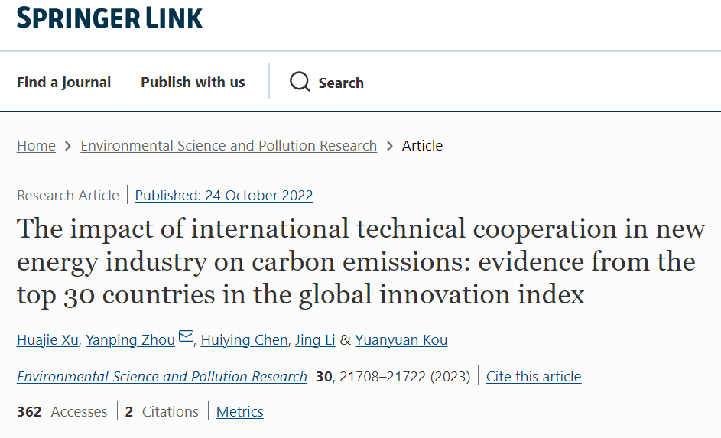Screen dimensions: 721x438
Task: Open the Metrics link
Action: click(239, 412)
